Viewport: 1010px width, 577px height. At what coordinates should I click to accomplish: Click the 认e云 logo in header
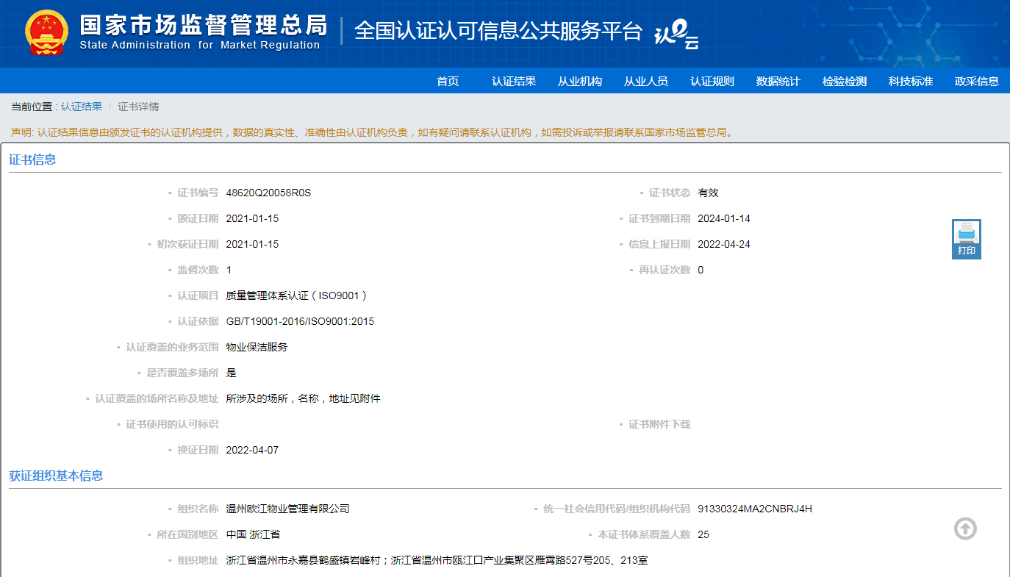tap(676, 33)
